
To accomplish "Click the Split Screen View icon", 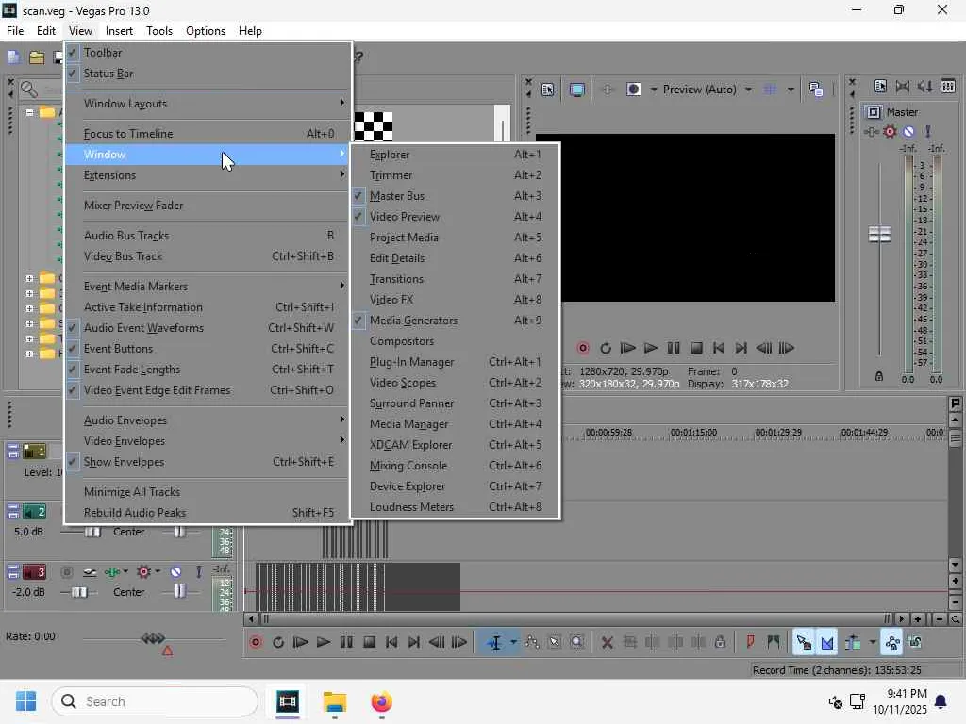I will point(633,90).
